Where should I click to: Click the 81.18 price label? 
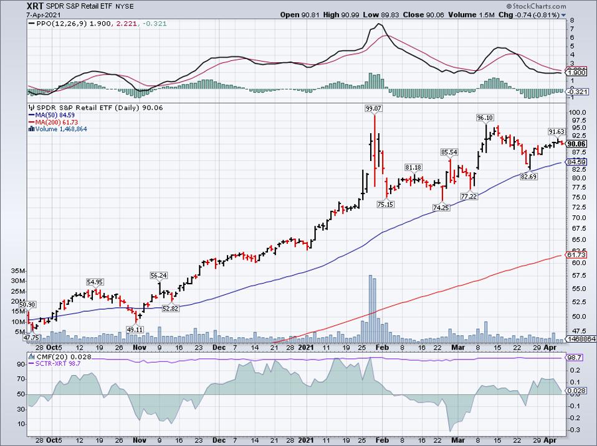[x=413, y=167]
